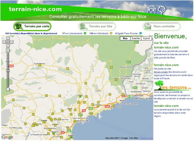The height and width of the screenshot is (146, 194).
Task: Select marker 1 beside the A8 near Menton
Action: [x=123, y=94]
